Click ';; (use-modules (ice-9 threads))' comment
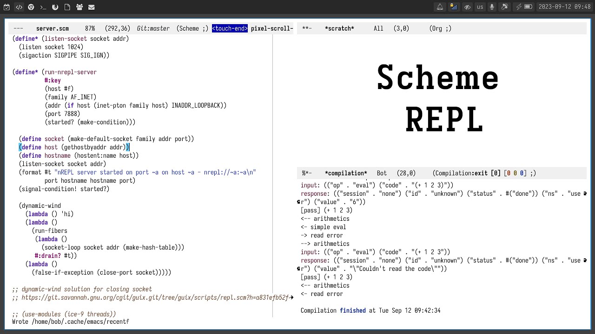Viewport: 595px width, 334px height. [64, 315]
